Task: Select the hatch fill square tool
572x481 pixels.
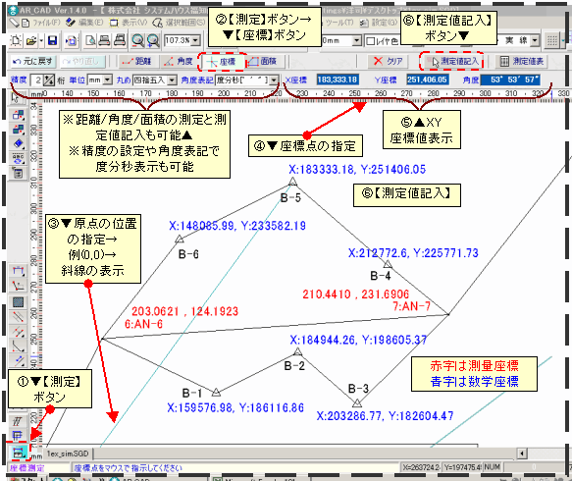Action: [18, 301]
